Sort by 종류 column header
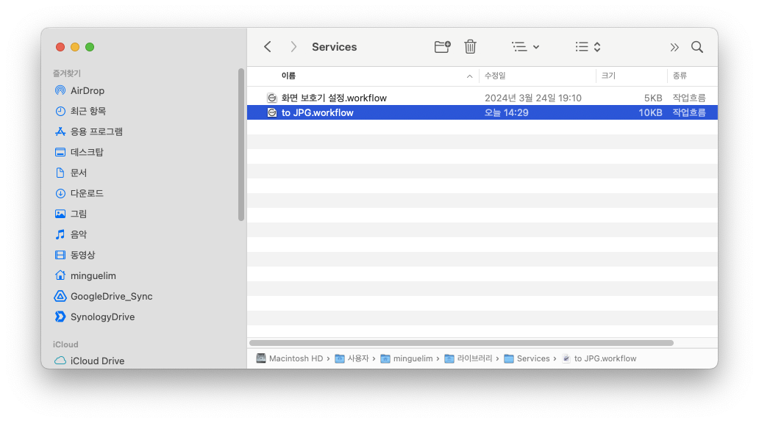759x423 pixels. pyautogui.click(x=680, y=76)
